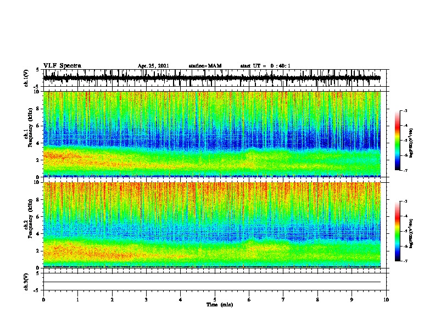Click the ch.1 color scale bar
The width and height of the screenshot is (435, 336).
click(x=397, y=141)
